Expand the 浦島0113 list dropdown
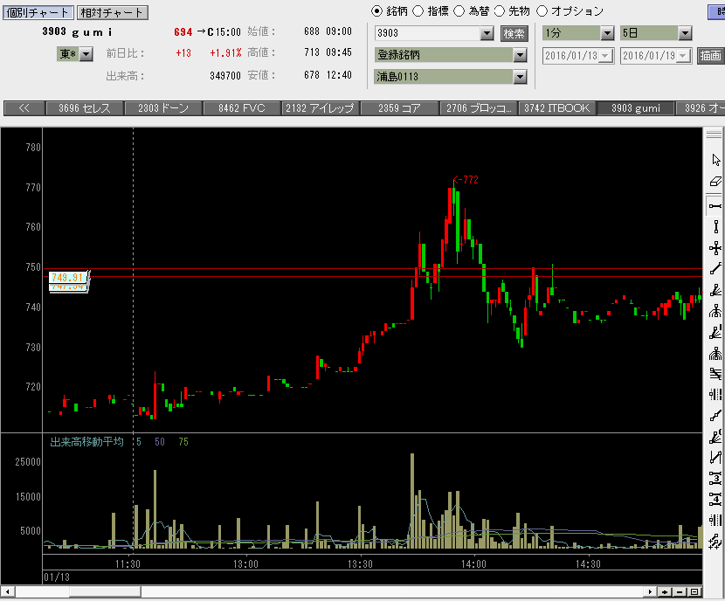Viewport: 725px width, 601px height. click(x=521, y=77)
